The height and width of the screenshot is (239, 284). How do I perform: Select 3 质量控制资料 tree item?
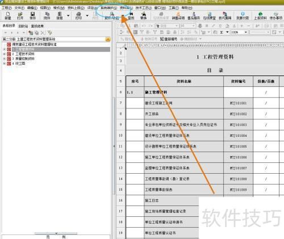click(x=23, y=58)
